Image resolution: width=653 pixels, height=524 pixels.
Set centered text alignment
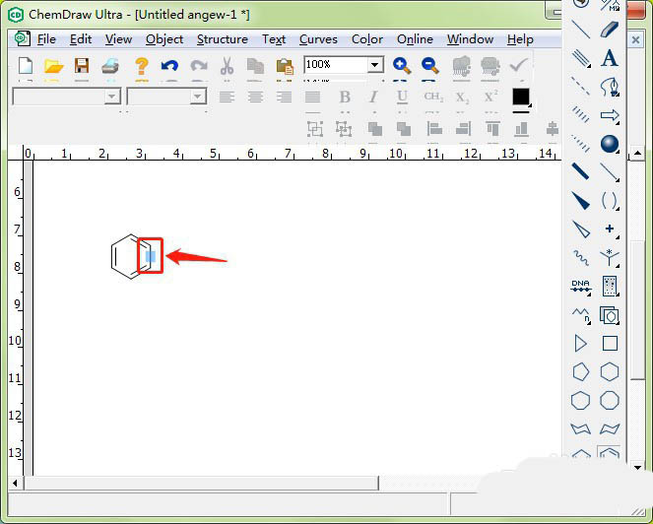[255, 98]
